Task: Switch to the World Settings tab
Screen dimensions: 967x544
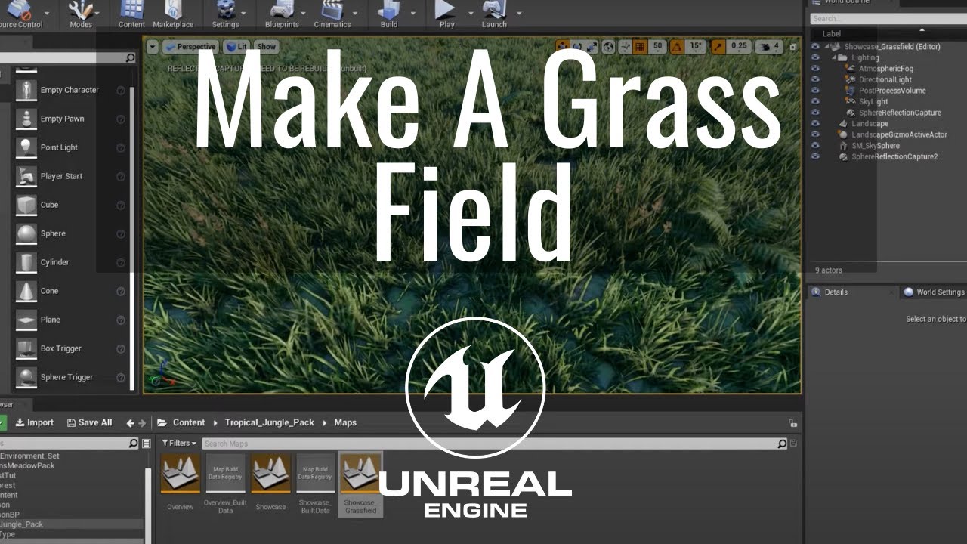Action: 935,292
